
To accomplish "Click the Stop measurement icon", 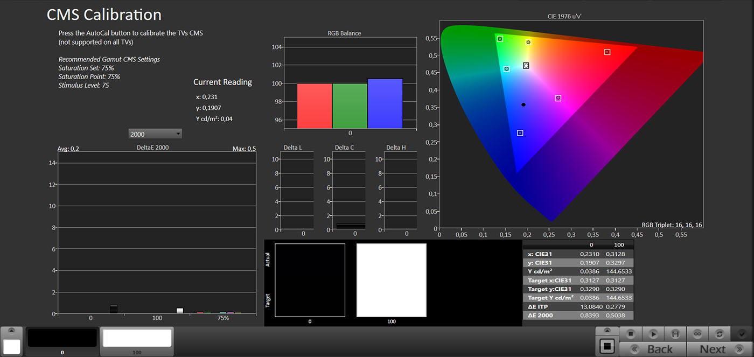I will pyautogui.click(x=631, y=334).
